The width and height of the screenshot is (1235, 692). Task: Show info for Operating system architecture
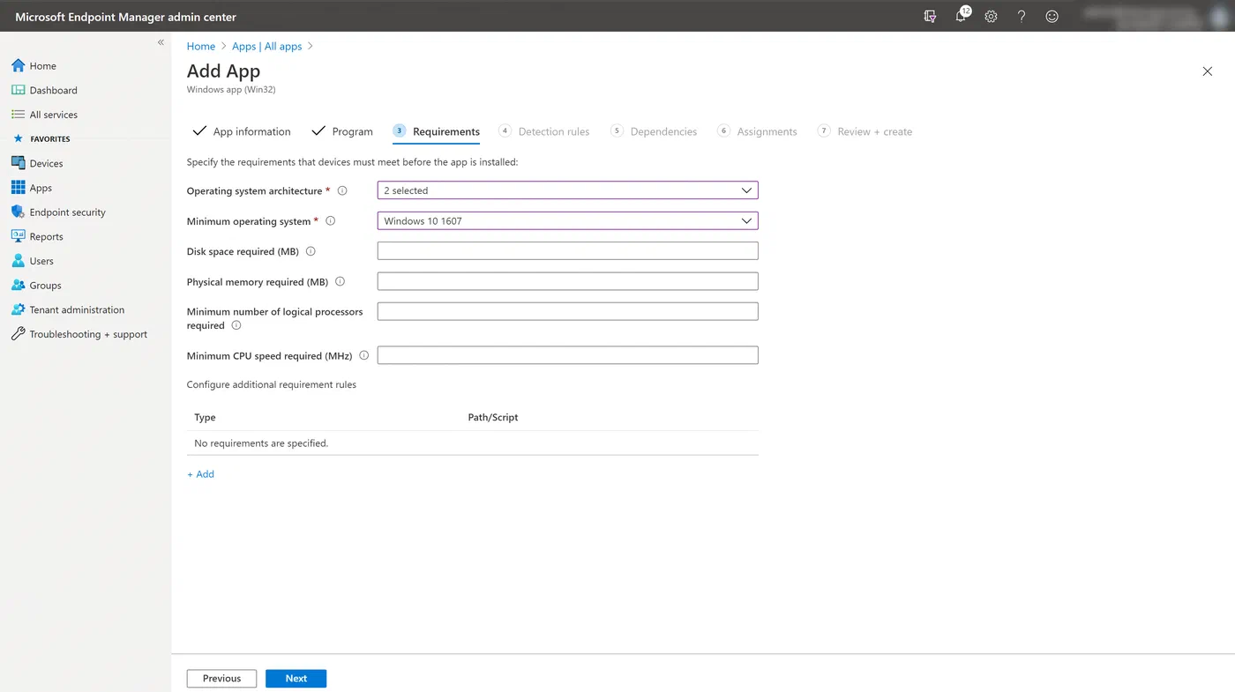pyautogui.click(x=342, y=190)
